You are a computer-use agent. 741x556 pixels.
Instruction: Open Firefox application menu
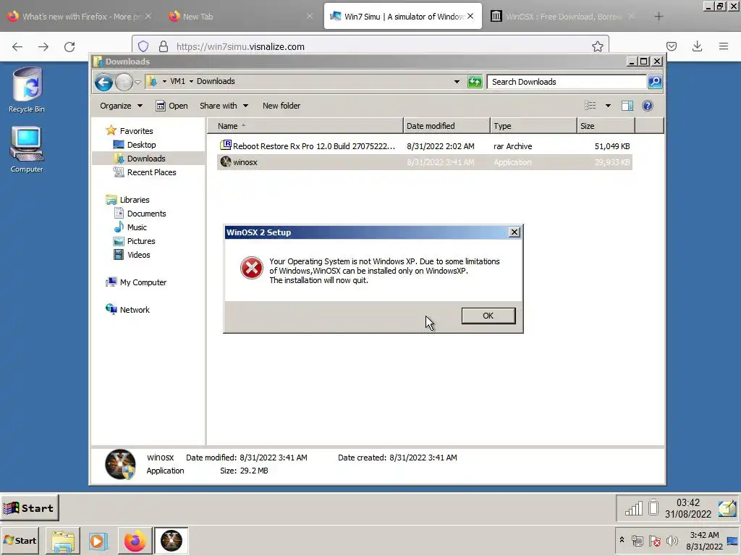(723, 46)
